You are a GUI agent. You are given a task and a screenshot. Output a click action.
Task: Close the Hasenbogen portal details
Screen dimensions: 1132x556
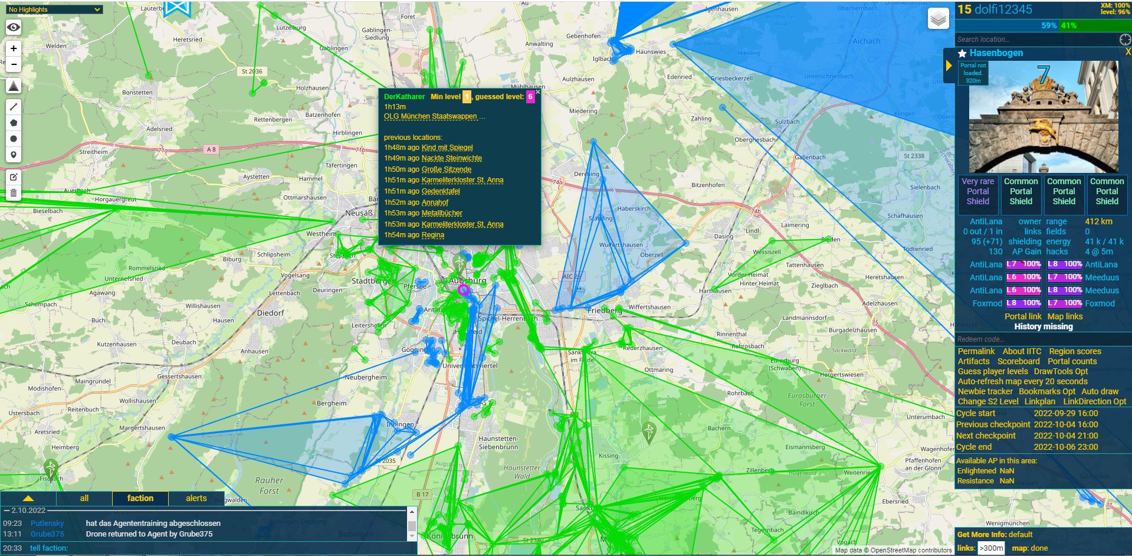(x=1128, y=53)
